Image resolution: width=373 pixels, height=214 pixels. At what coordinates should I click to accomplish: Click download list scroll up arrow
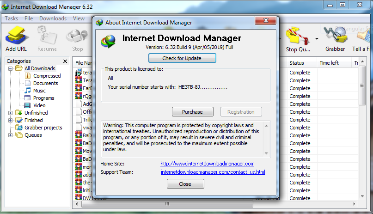click(x=362, y=62)
